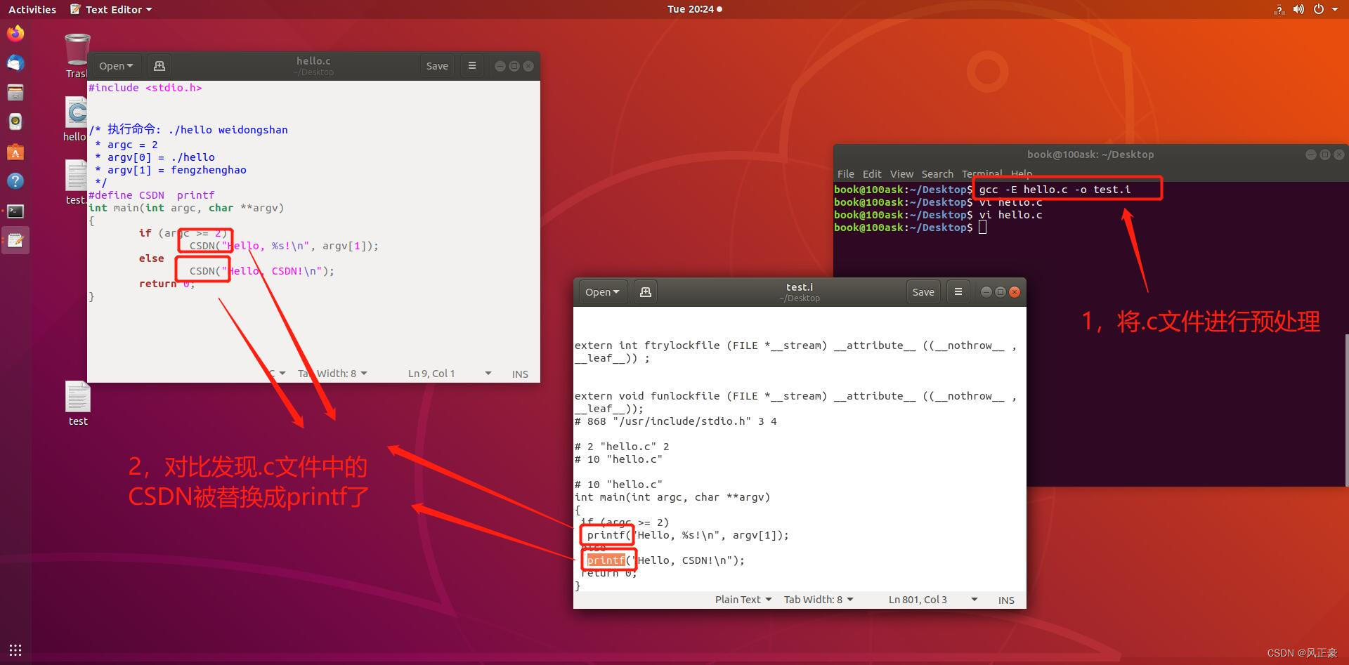
Task: Open hamburger menu in hello.c editor
Action: 472,66
